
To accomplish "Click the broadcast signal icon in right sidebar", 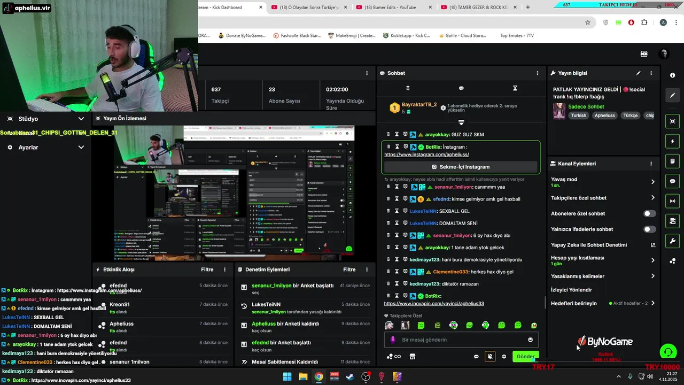I will (673, 201).
